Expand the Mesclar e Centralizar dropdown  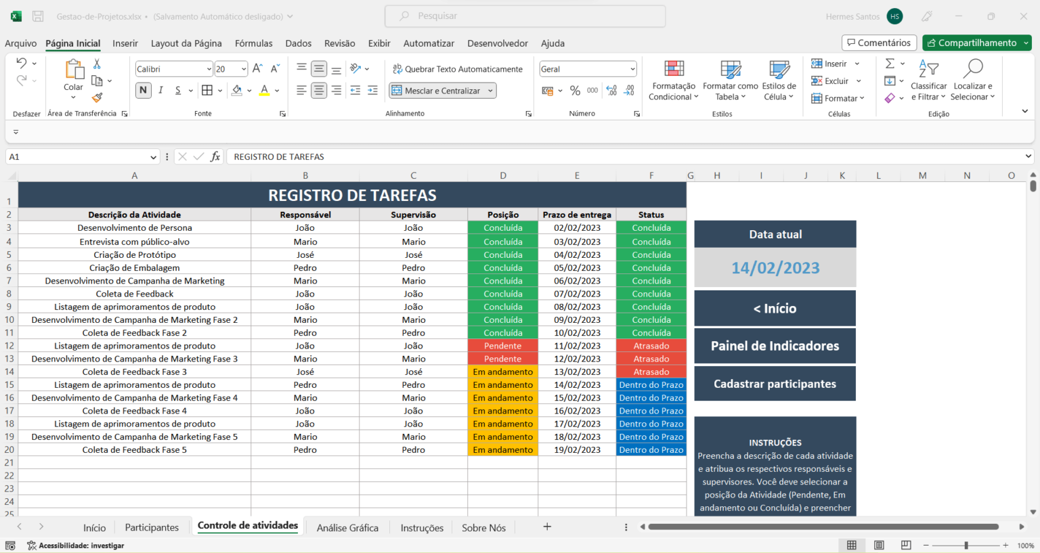point(490,90)
